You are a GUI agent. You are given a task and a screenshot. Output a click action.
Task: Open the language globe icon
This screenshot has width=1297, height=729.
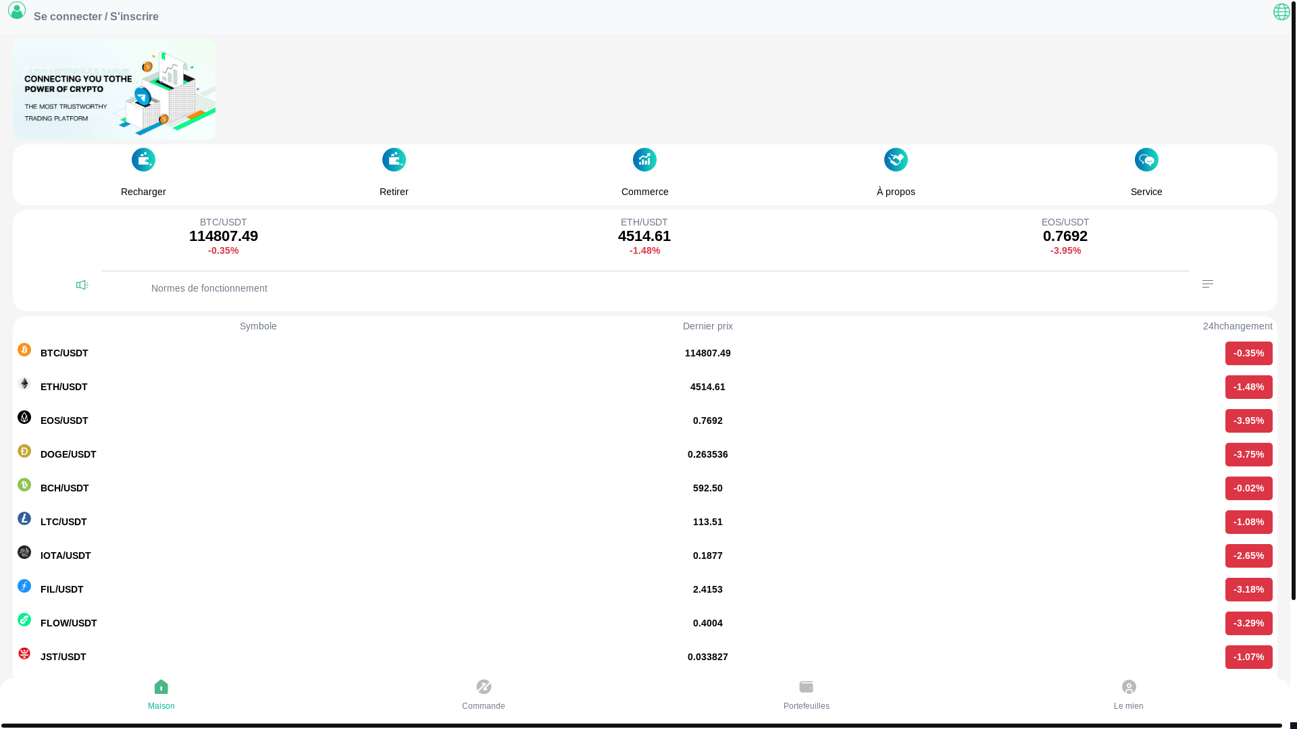pos(1281,11)
